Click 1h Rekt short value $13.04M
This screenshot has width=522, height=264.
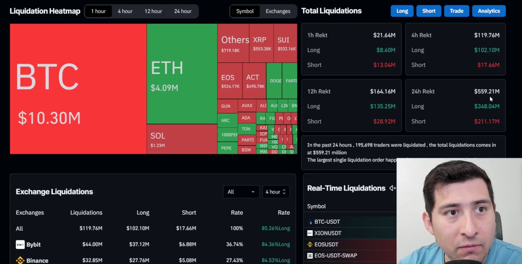(384, 65)
